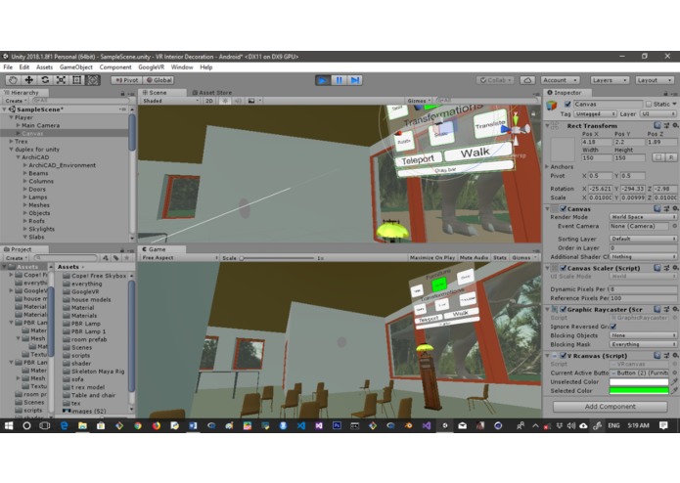Open the Cloud services icon
The image size is (680, 483).
[x=527, y=80]
